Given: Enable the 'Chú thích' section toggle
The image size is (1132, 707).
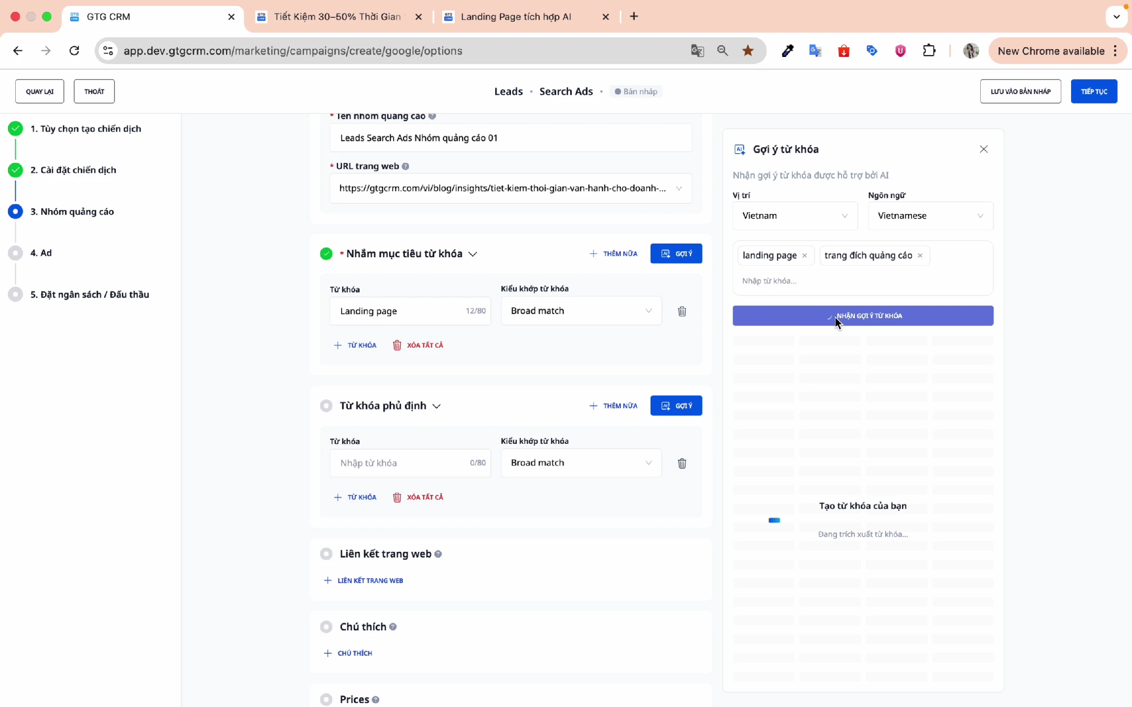Looking at the screenshot, I should (x=326, y=626).
